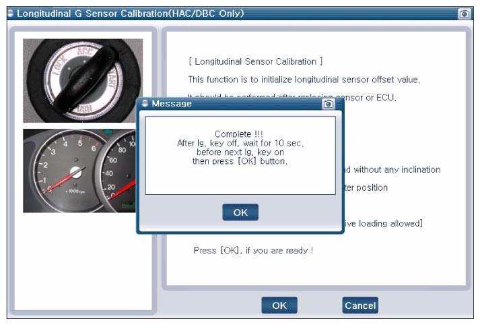Click the tachometer gauge cluster image
The width and height of the screenshot is (480, 325).
coord(79,171)
